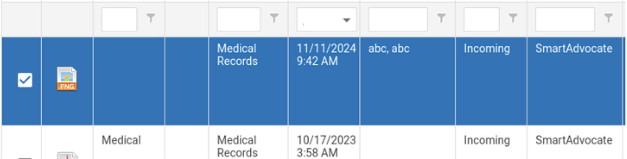Viewport: 627px width, 159px height.
Task: Click filter icon above the 'Medical' category column
Action: point(151,18)
